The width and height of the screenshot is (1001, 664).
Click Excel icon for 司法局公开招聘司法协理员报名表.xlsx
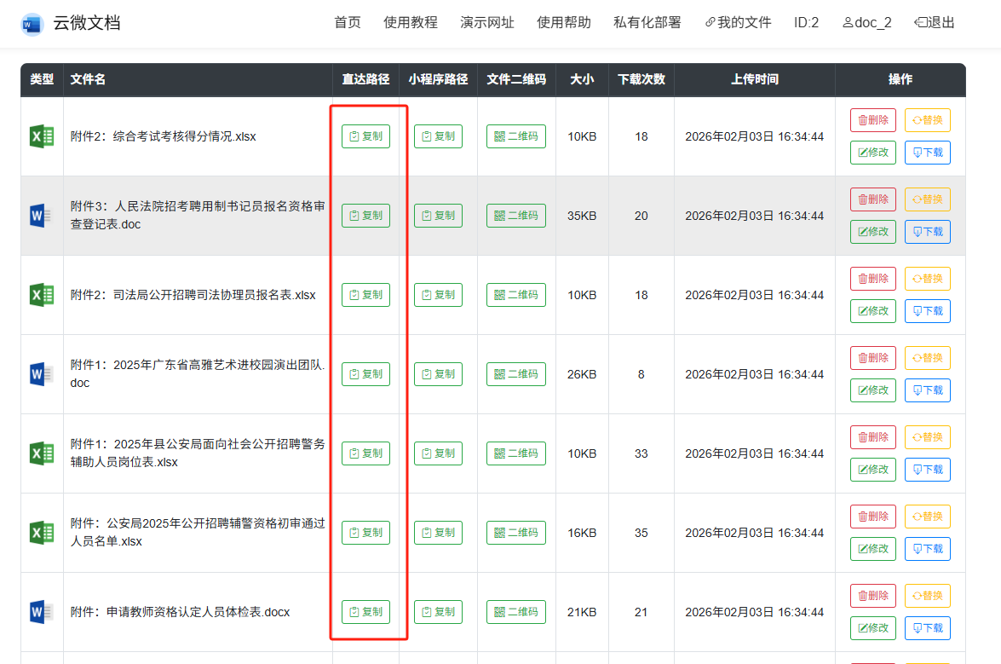pyautogui.click(x=42, y=295)
